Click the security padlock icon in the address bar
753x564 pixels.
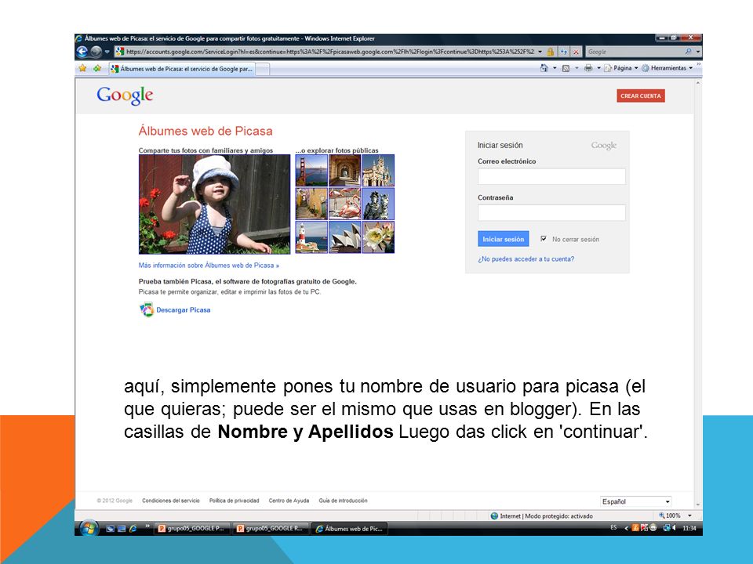(551, 52)
